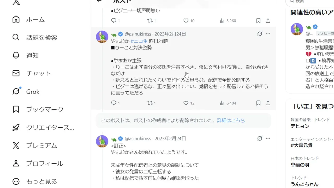This screenshot has width=334, height=188.
Task: Go to ホーム in sidebar
Action: [35, 20]
